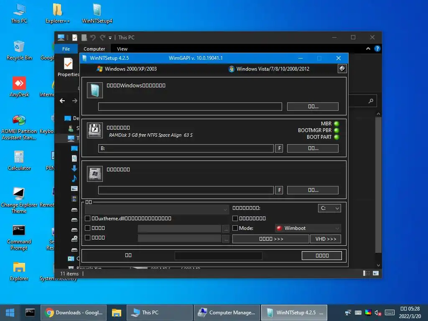Click progress bar at bottom of WinNTSetup
The image size is (428, 321).
click(x=218, y=256)
